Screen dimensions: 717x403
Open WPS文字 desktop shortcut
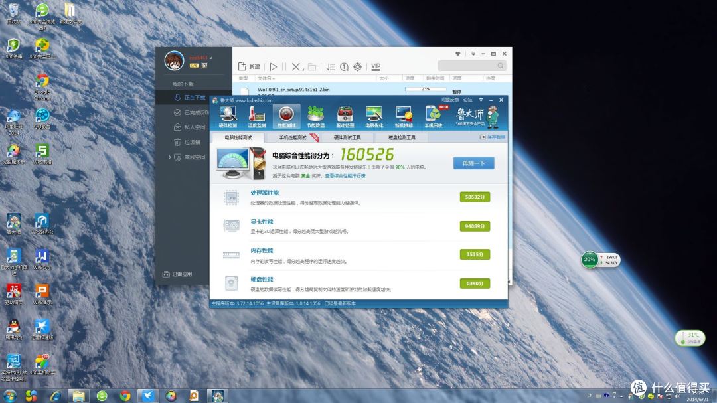point(42,260)
